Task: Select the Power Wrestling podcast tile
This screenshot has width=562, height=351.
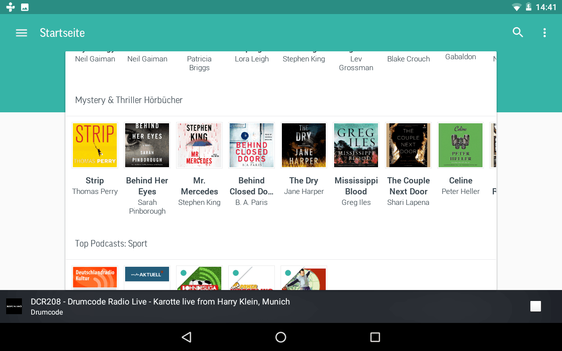Action: click(252, 278)
